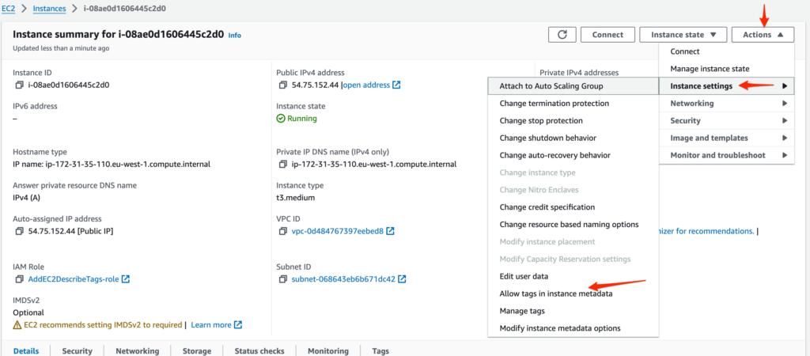810x356 pixels.
Task: Expand the Instance settings submenu
Action: [x=727, y=86]
